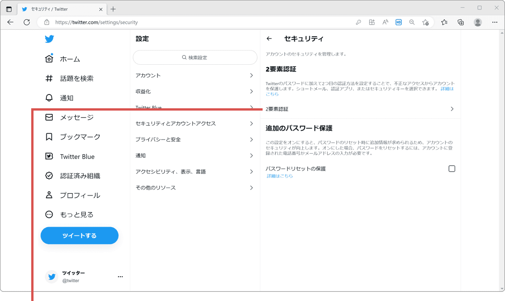Click the Twitter bird logo at the top
505x301 pixels.
click(49, 39)
